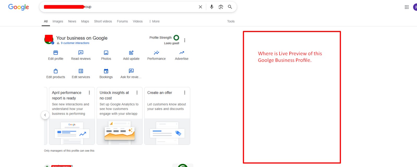Open the April performance report card

(x=72, y=116)
